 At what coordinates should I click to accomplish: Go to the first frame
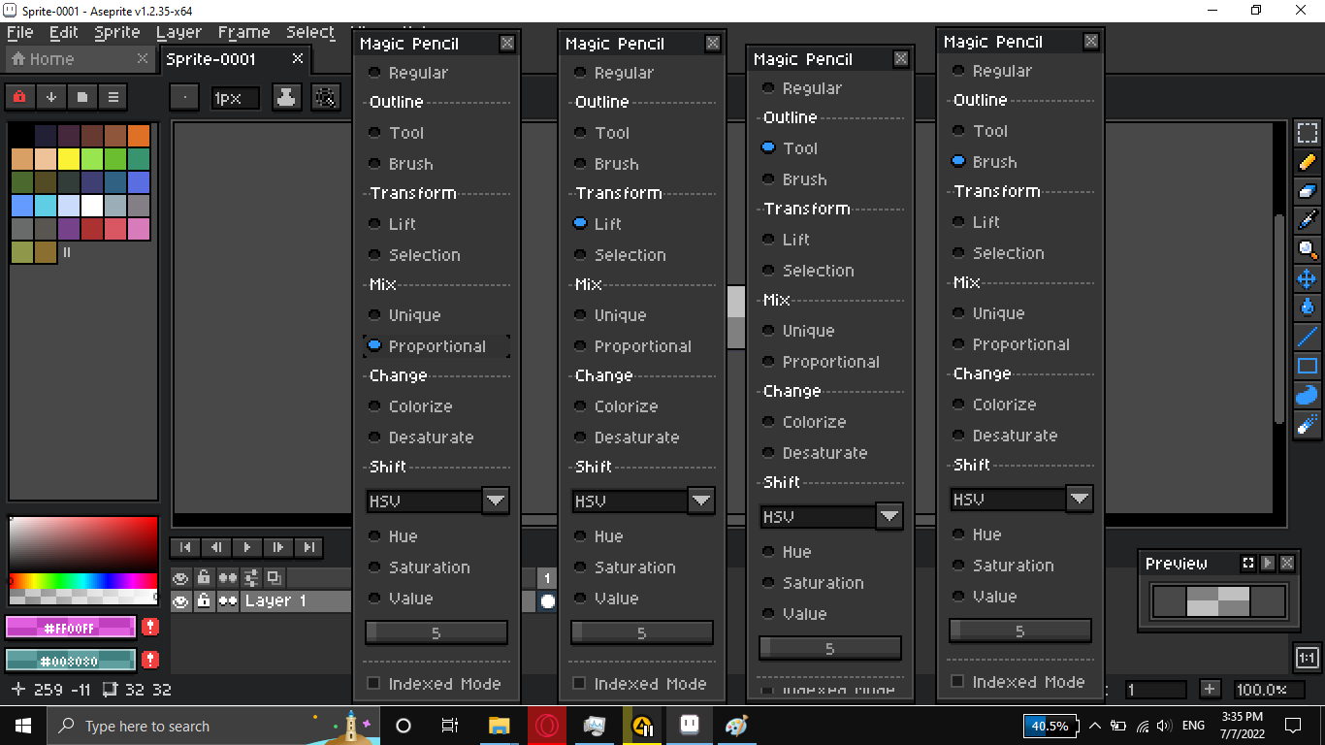pyautogui.click(x=185, y=548)
